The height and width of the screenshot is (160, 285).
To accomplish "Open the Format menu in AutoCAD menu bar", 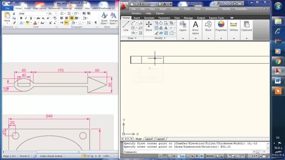I will (175, 9).
